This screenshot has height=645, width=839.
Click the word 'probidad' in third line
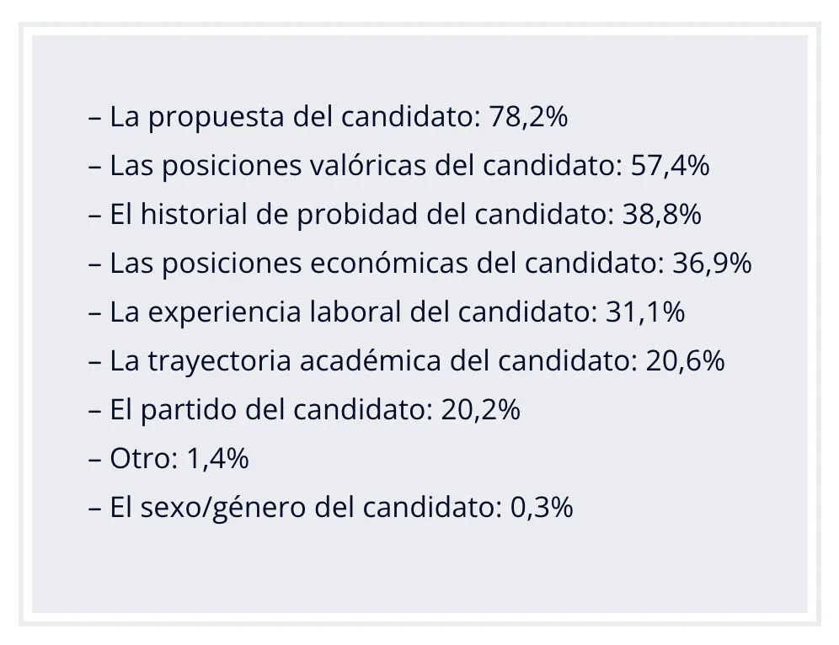[357, 216]
